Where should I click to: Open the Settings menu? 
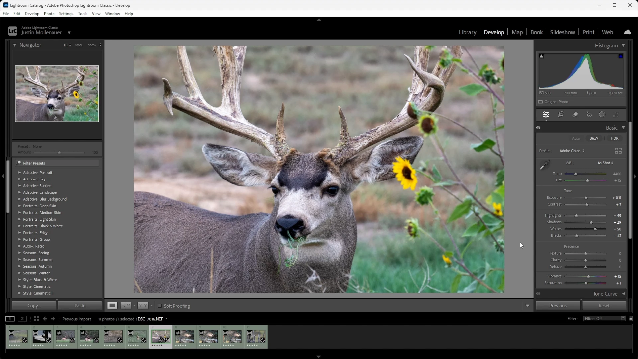point(66,14)
